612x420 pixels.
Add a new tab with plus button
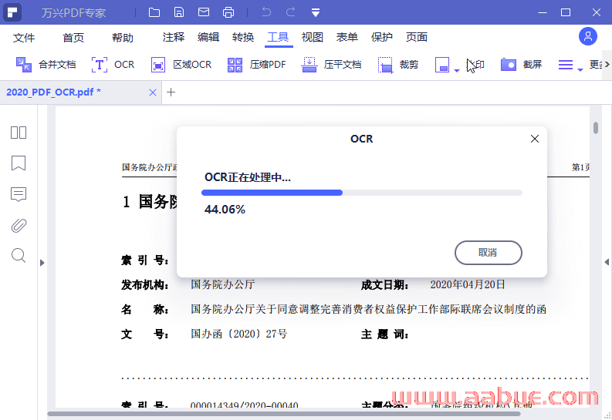[171, 92]
